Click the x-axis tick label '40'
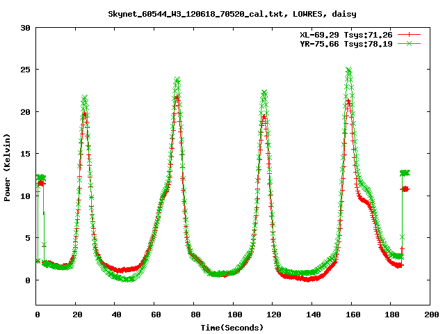This screenshot has height=334, width=445. point(117,315)
